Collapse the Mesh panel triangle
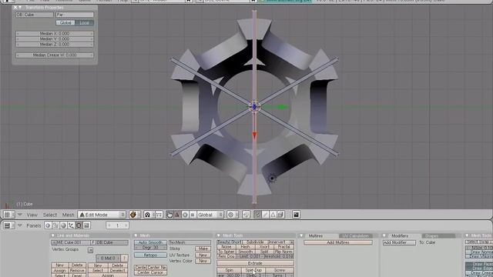This screenshot has width=493, height=277. pos(136,235)
